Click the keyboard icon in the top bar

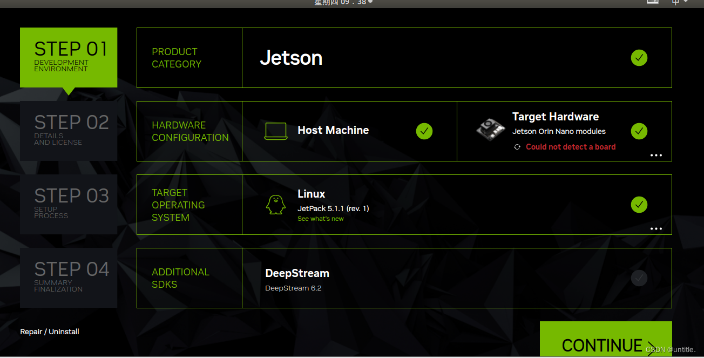tap(652, 2)
